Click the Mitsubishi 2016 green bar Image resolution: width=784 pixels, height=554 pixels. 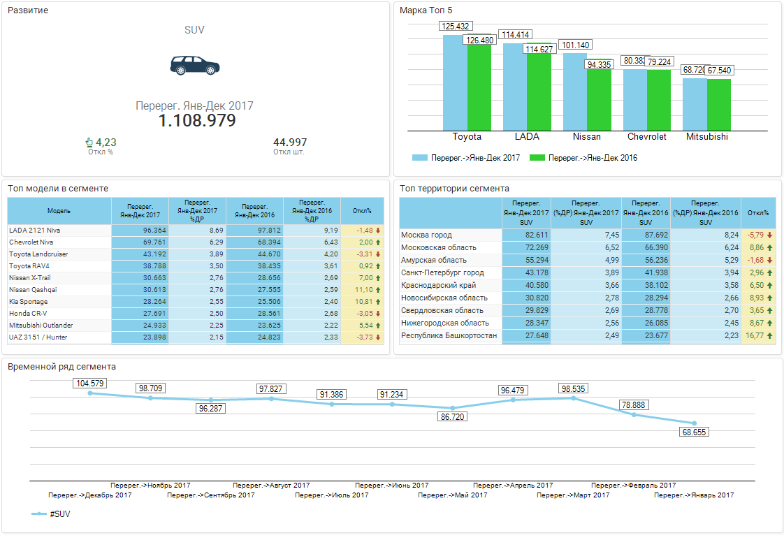[x=719, y=104]
